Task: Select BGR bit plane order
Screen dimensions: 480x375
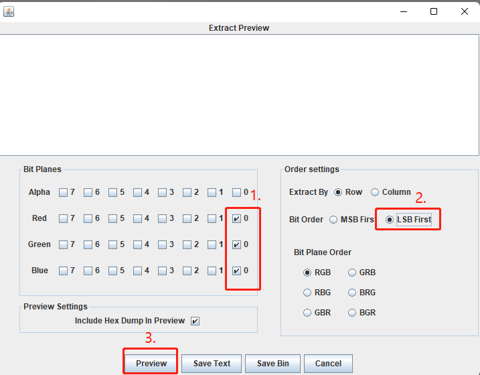Action: tap(352, 313)
